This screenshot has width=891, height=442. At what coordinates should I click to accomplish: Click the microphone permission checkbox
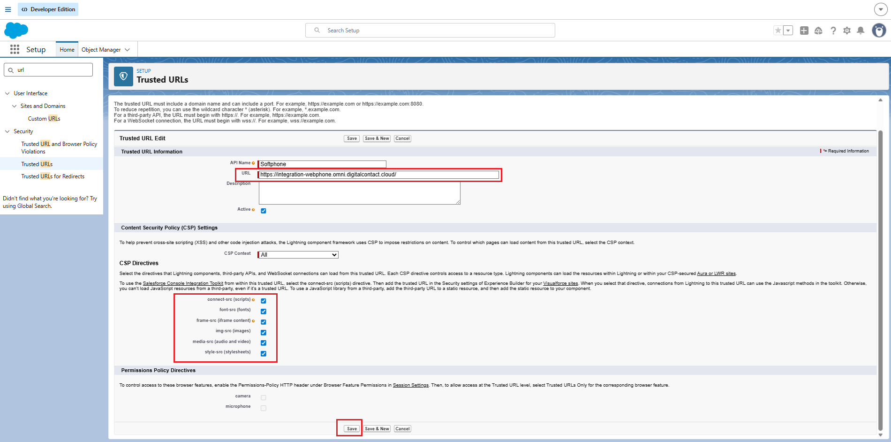coord(264,408)
